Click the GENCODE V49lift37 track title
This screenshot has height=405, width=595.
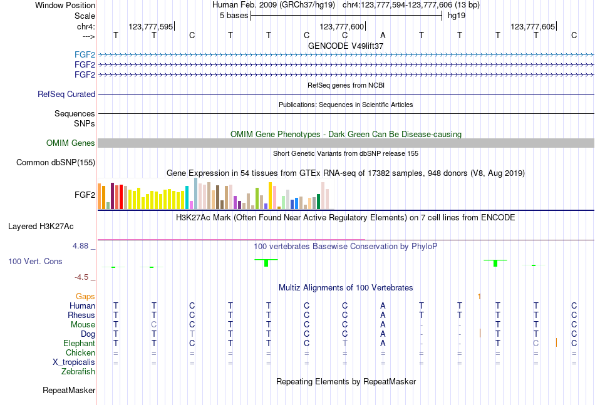pos(346,46)
